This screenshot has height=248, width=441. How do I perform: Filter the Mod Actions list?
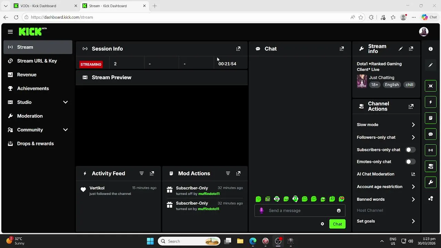point(228,174)
